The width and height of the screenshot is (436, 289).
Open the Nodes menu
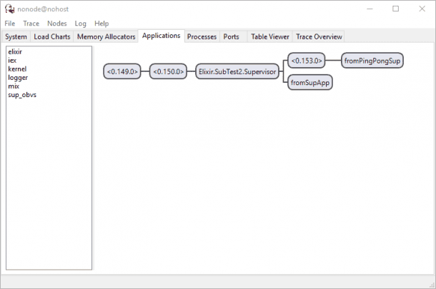56,24
